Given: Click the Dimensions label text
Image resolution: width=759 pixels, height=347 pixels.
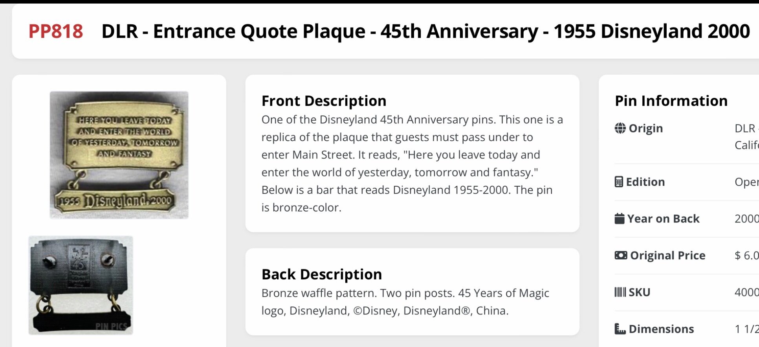Looking at the screenshot, I should (661, 329).
